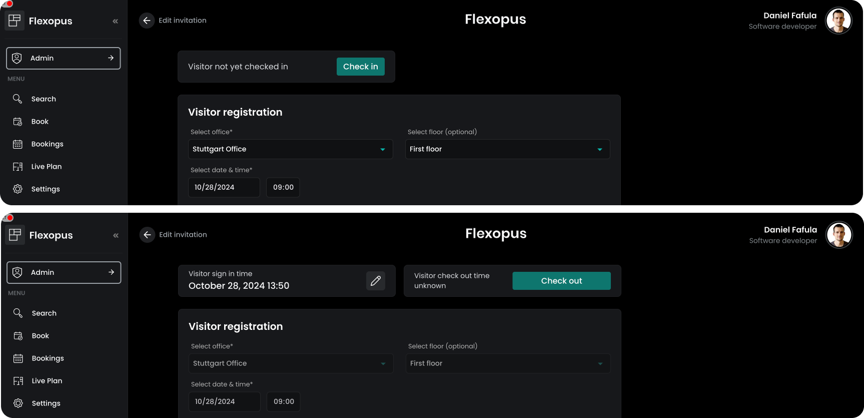
Task: Open the Stuttgart Office dropdown below the Check in card
Action: 290,149
